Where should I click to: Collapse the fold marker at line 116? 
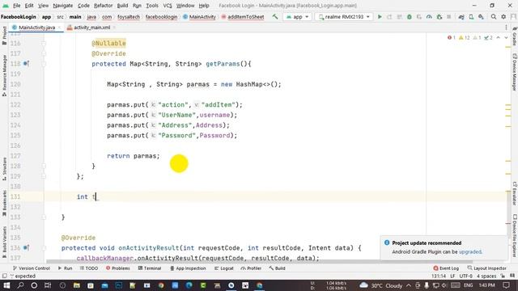coord(43,43)
